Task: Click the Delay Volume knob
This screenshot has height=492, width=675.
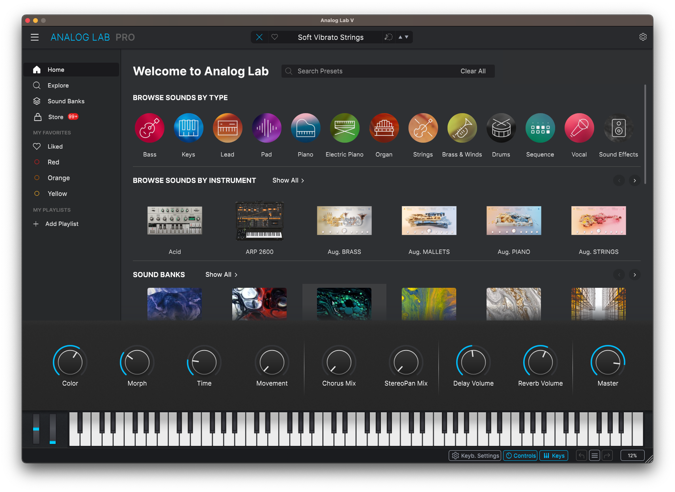Action: (474, 362)
